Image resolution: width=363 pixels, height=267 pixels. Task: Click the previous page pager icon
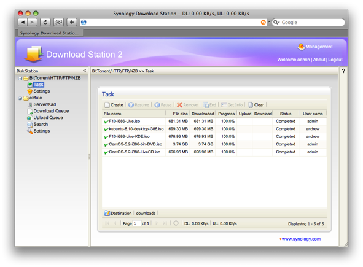coord(115,223)
